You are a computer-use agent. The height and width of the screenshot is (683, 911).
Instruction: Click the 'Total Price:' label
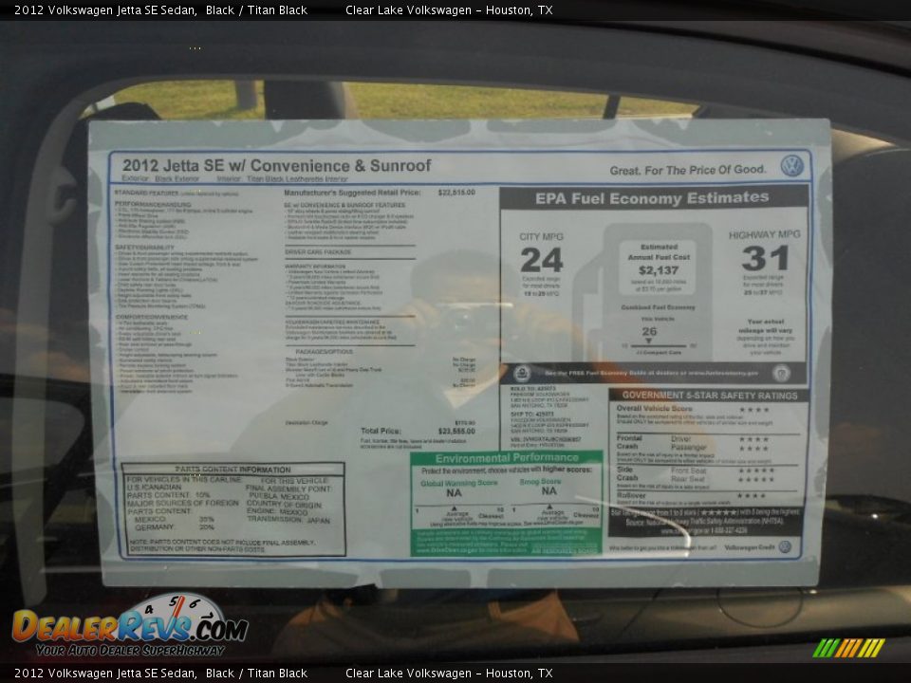[x=381, y=431]
